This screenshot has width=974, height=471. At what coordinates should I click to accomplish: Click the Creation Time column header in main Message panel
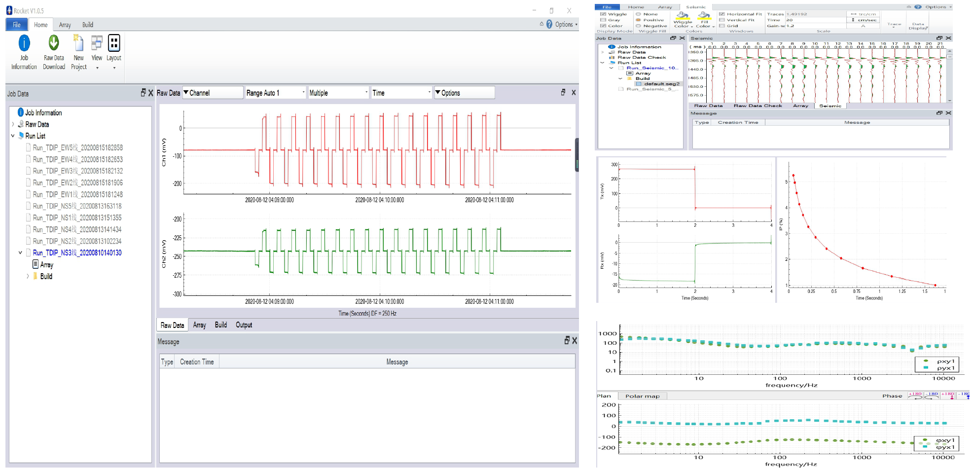(x=197, y=362)
